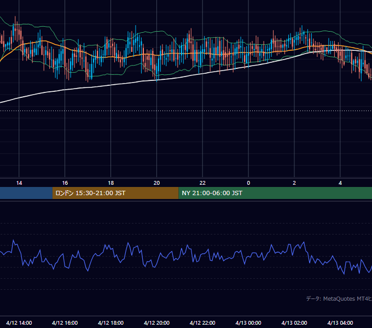
Task: Click the 4/12 16:00 time label
Action: (x=65, y=323)
